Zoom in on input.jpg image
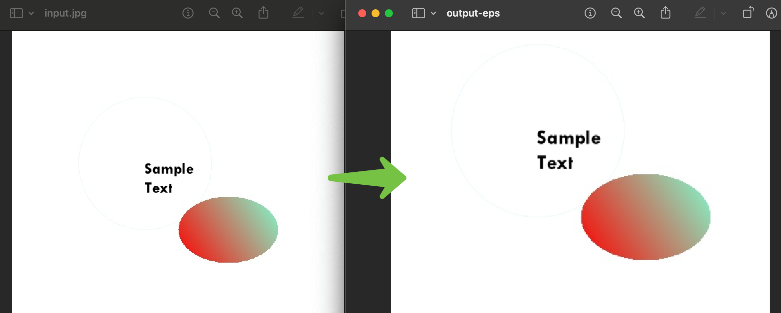 point(237,13)
